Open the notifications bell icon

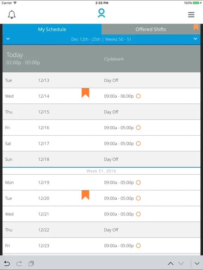tap(12, 14)
